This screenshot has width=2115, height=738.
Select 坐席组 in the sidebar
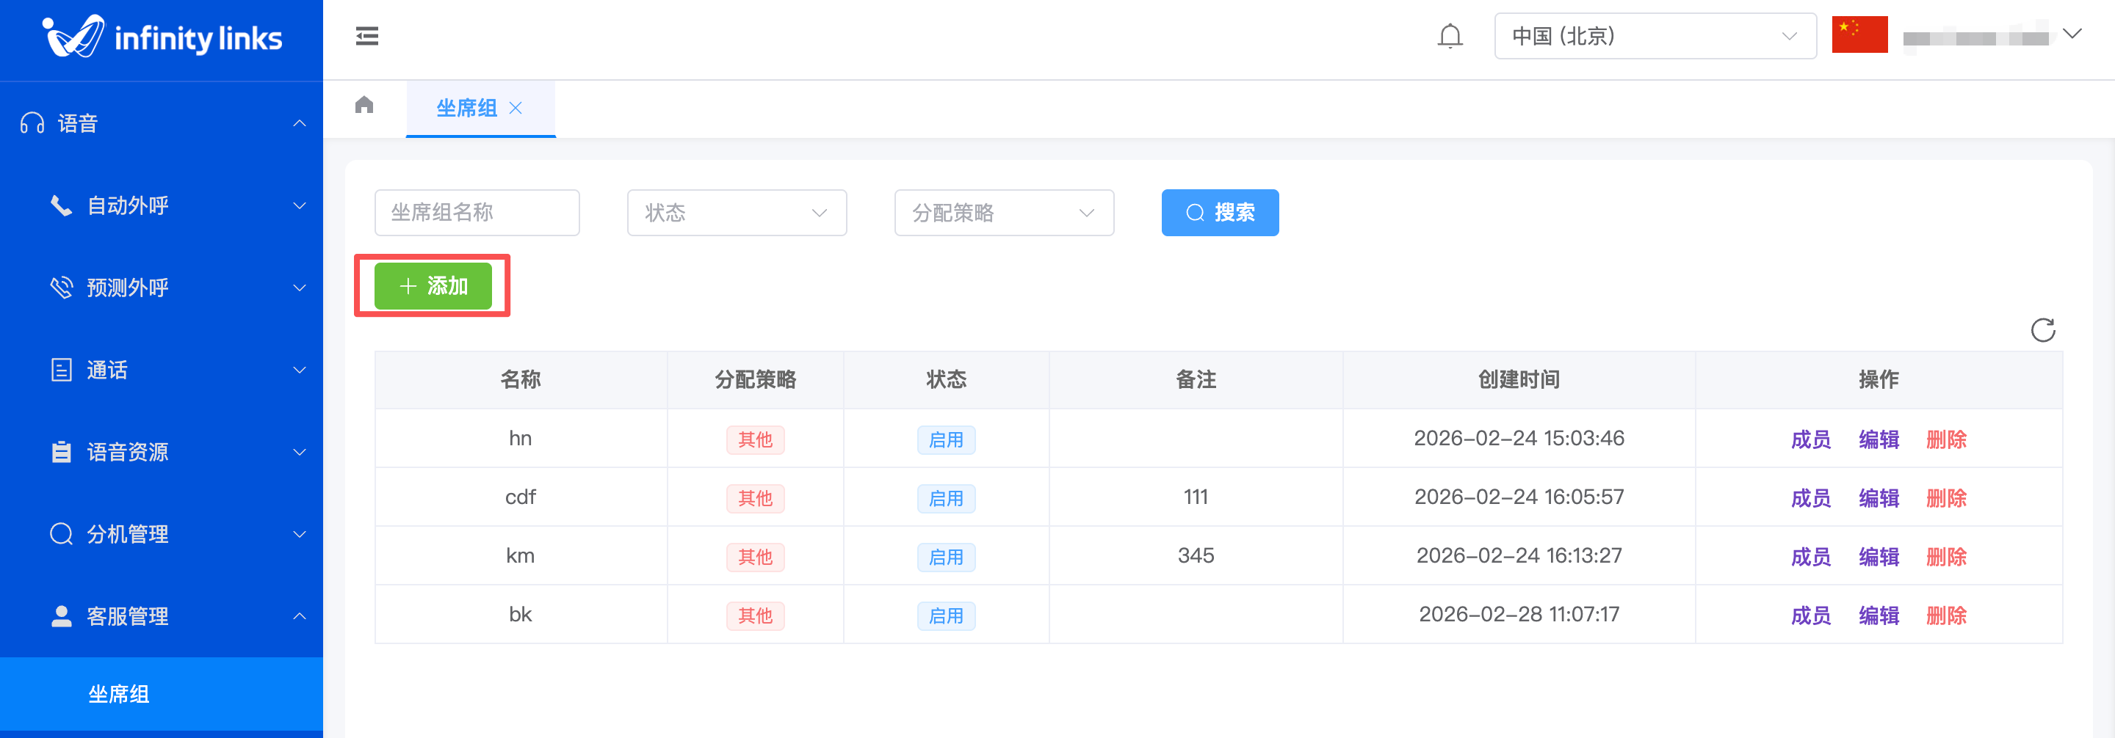pos(162,694)
